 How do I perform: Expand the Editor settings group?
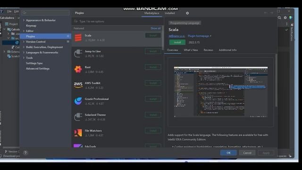(24, 31)
